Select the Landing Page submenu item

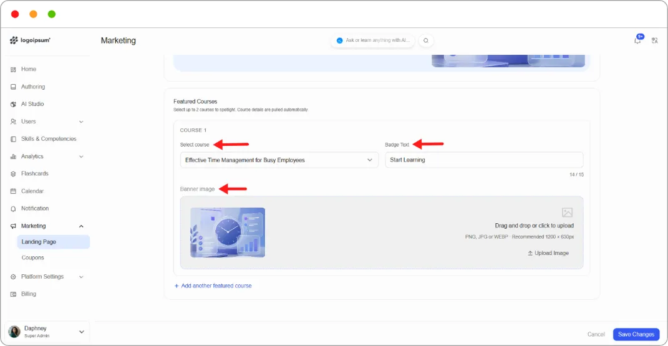click(x=53, y=242)
